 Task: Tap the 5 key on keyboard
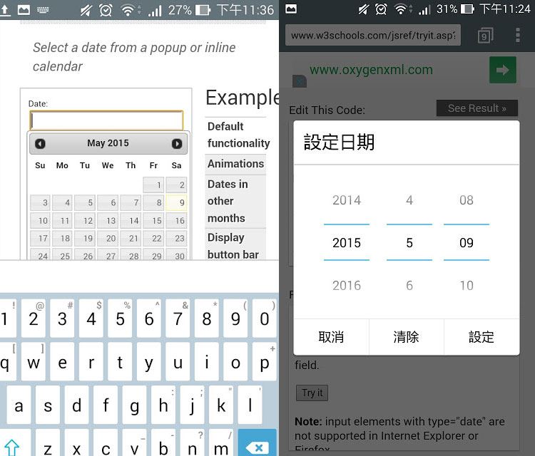(120, 318)
